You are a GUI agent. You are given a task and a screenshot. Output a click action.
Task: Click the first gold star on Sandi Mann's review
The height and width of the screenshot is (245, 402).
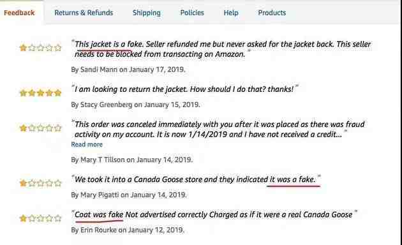click(x=23, y=48)
